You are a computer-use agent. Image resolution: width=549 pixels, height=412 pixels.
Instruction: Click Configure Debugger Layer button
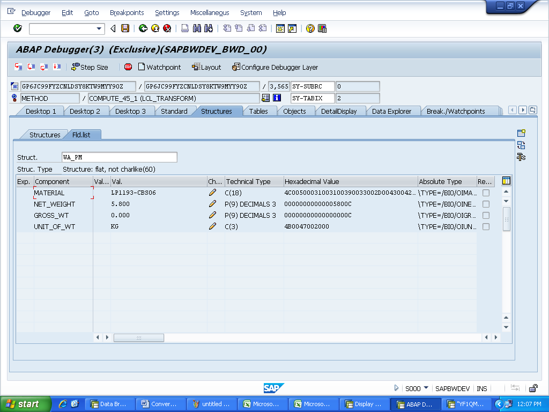(275, 67)
